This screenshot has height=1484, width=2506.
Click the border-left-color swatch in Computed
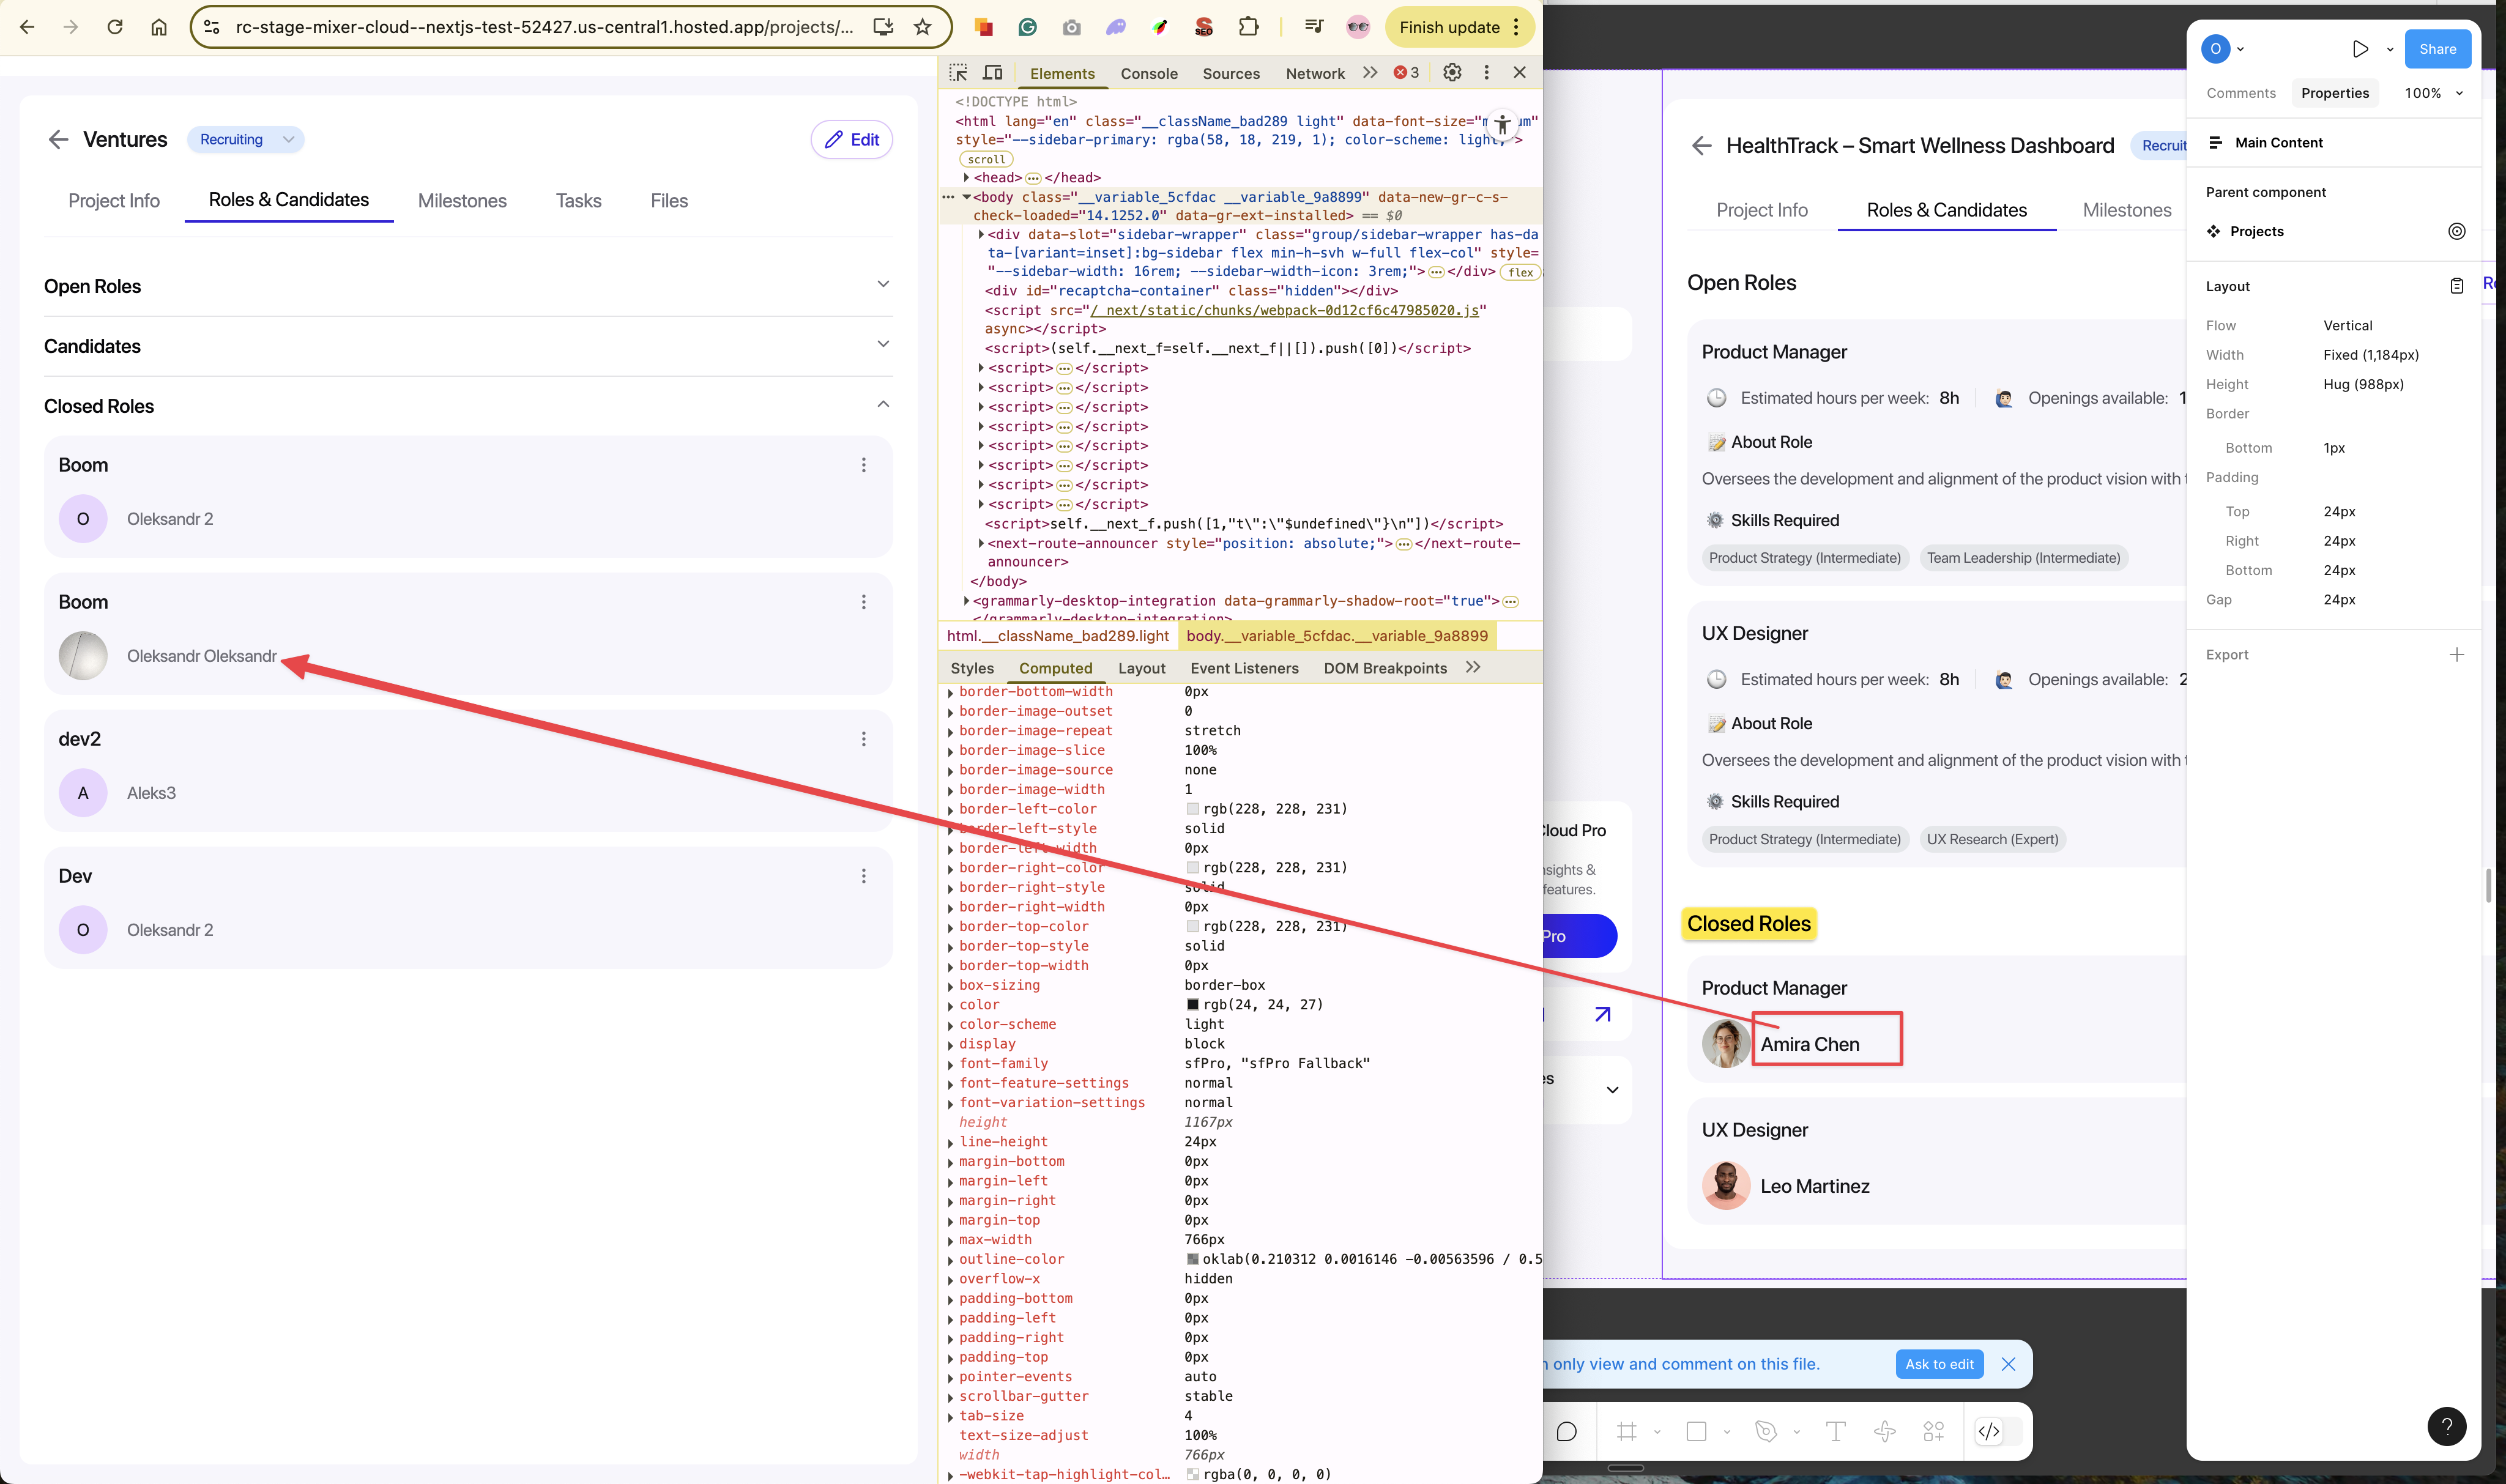(1192, 809)
